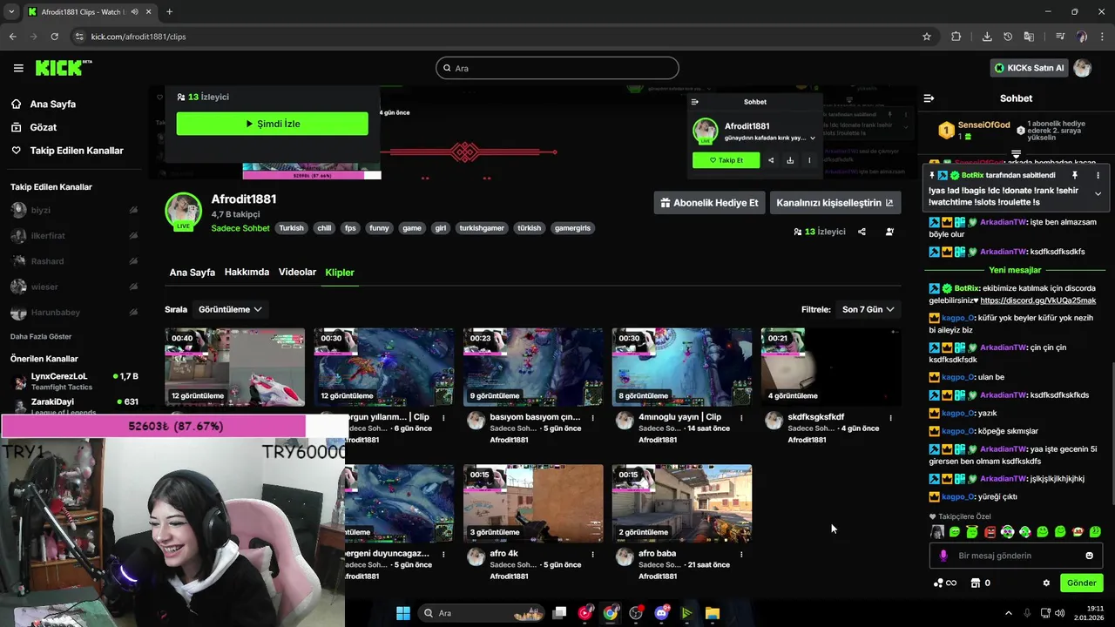The width and height of the screenshot is (1115, 627).
Task: Expand stream title chevron in preview card
Action: [813, 138]
